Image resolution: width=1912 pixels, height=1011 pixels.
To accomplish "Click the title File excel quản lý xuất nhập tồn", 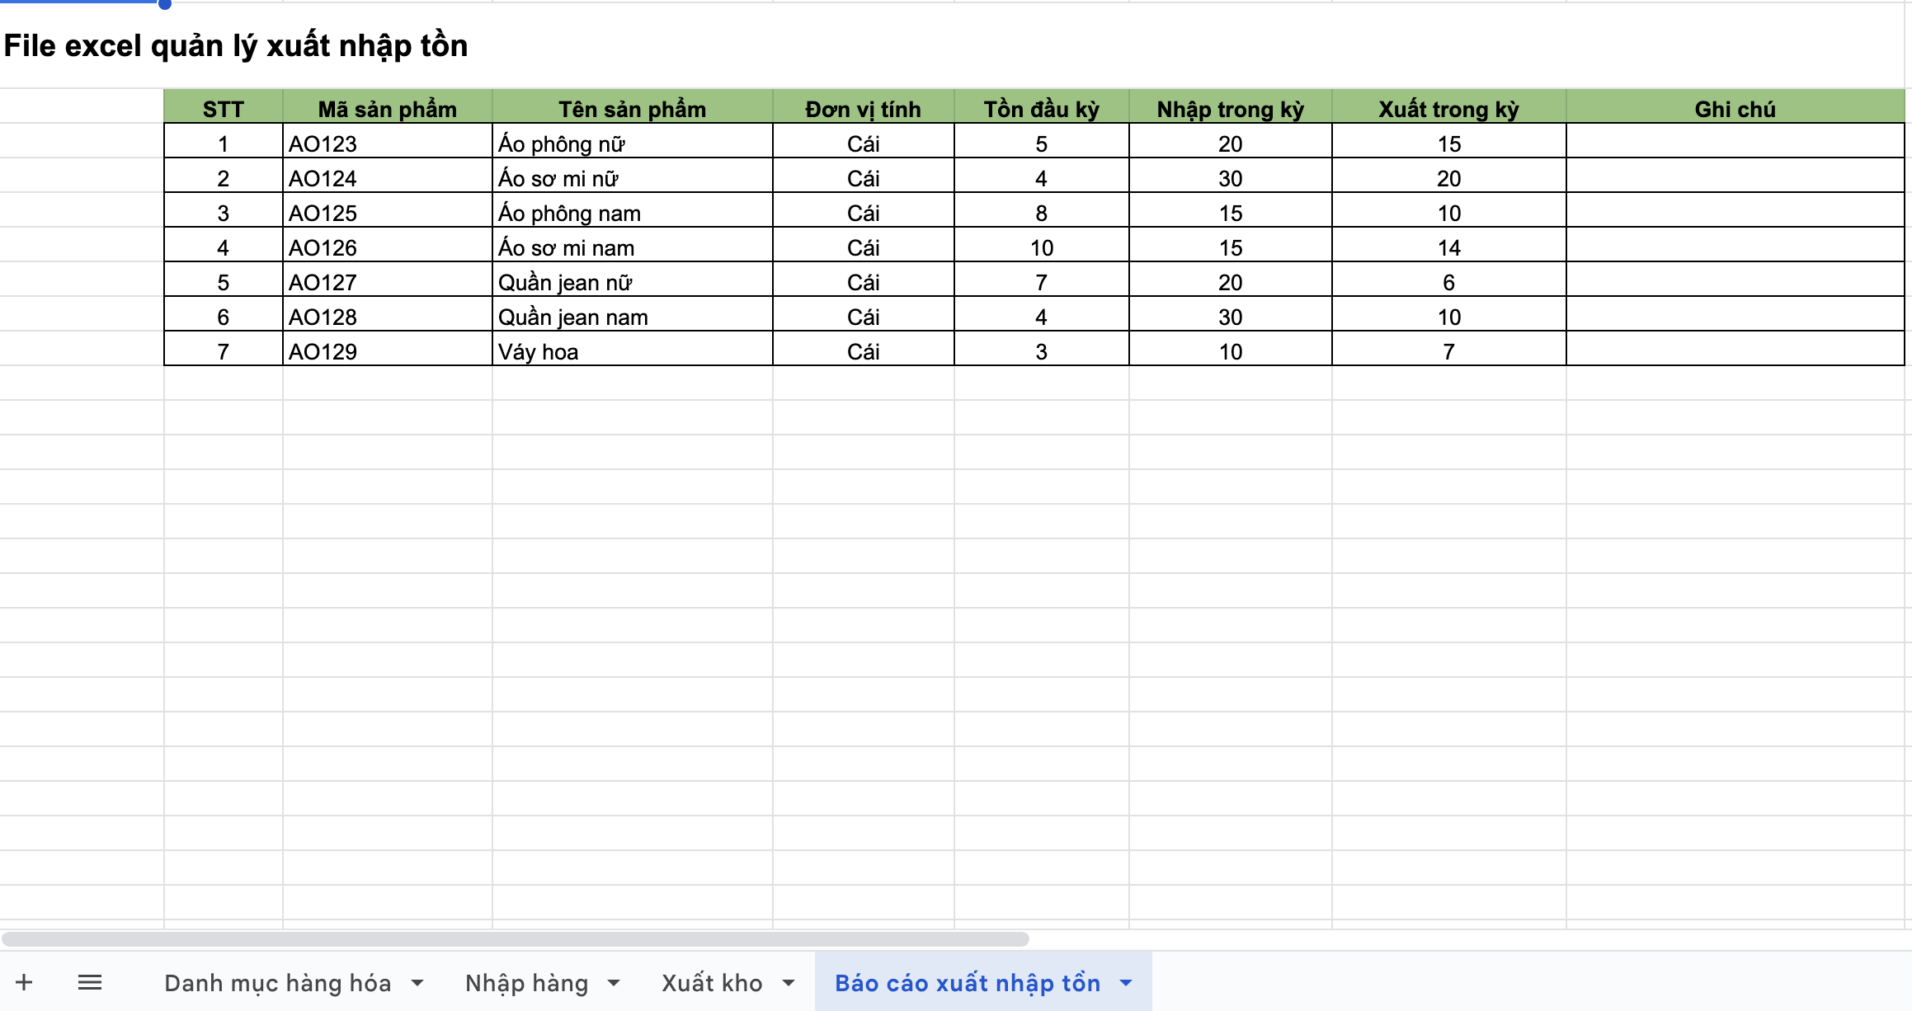I will click(x=236, y=45).
